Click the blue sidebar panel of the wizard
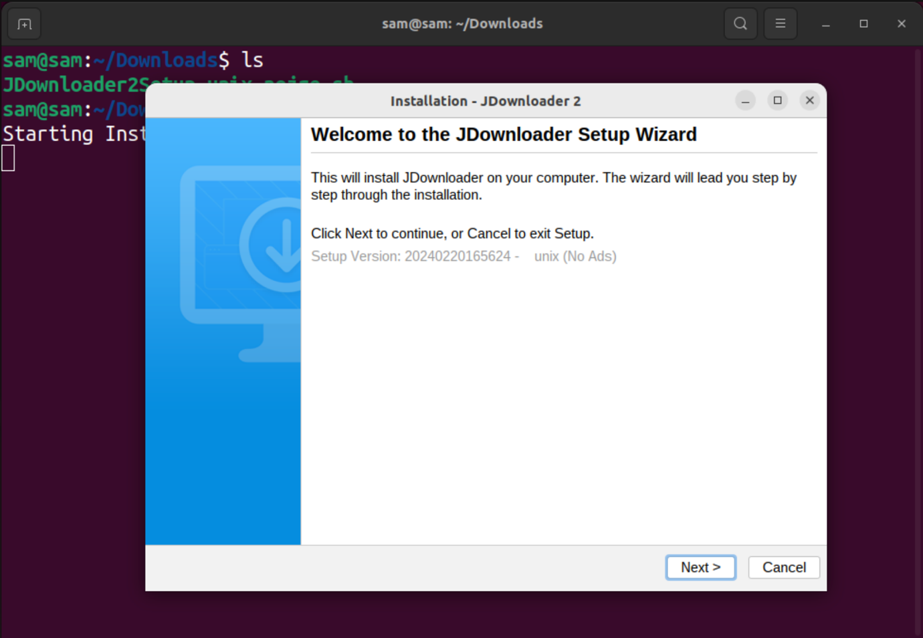 (x=223, y=435)
